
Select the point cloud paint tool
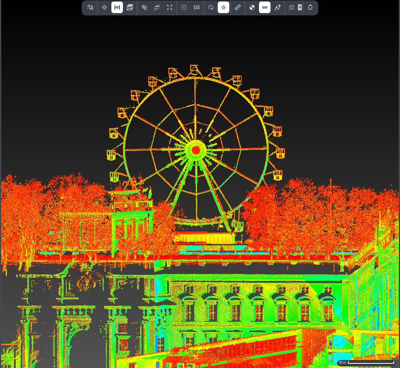tap(210, 7)
